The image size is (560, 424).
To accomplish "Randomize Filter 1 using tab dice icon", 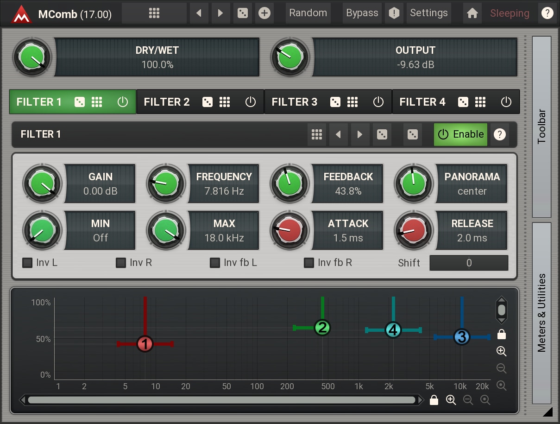I will [x=80, y=102].
